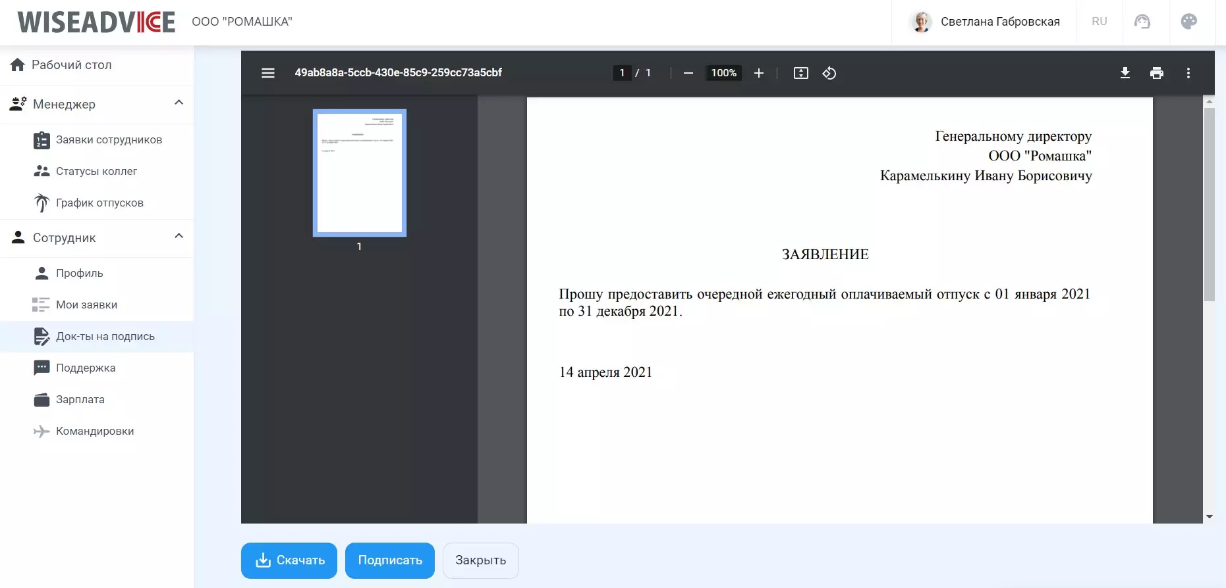Viewport: 1226px width, 588px height.
Task: Open the Поддержка link
Action: [97, 368]
